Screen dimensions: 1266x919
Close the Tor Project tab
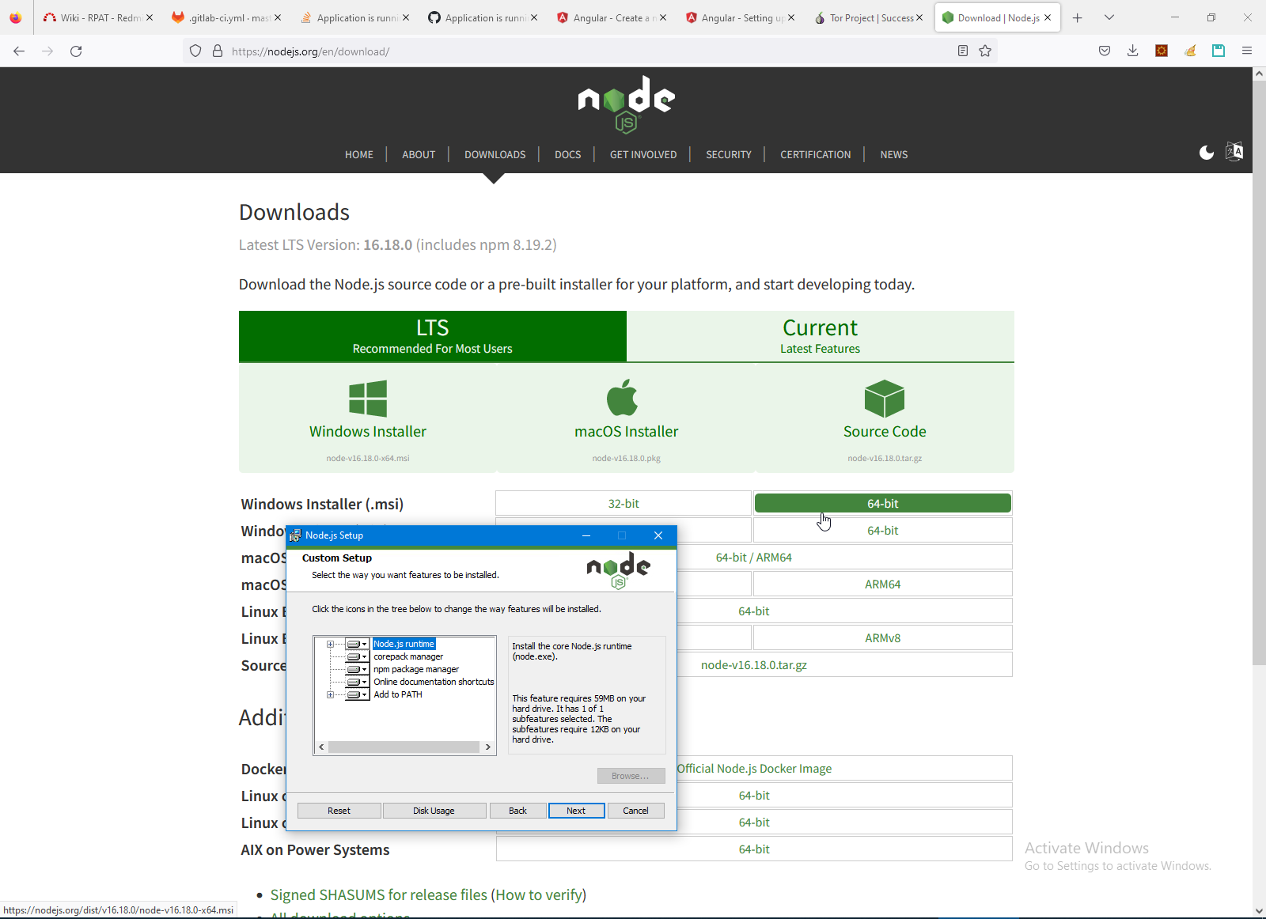919,17
